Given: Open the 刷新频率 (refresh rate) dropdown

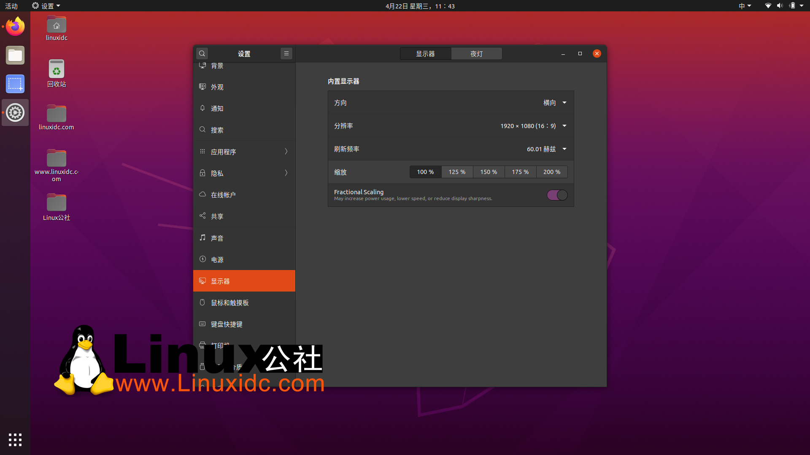Looking at the screenshot, I should [x=546, y=149].
